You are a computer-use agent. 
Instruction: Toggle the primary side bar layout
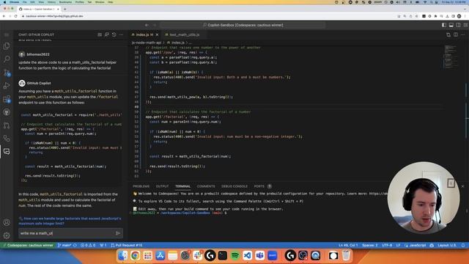[444, 25]
